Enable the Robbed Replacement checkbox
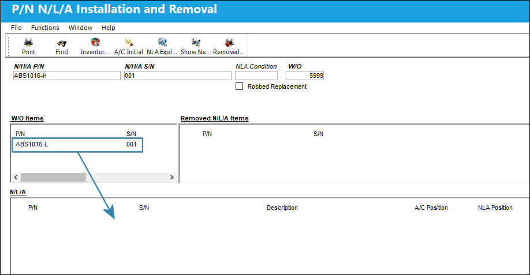 (240, 86)
